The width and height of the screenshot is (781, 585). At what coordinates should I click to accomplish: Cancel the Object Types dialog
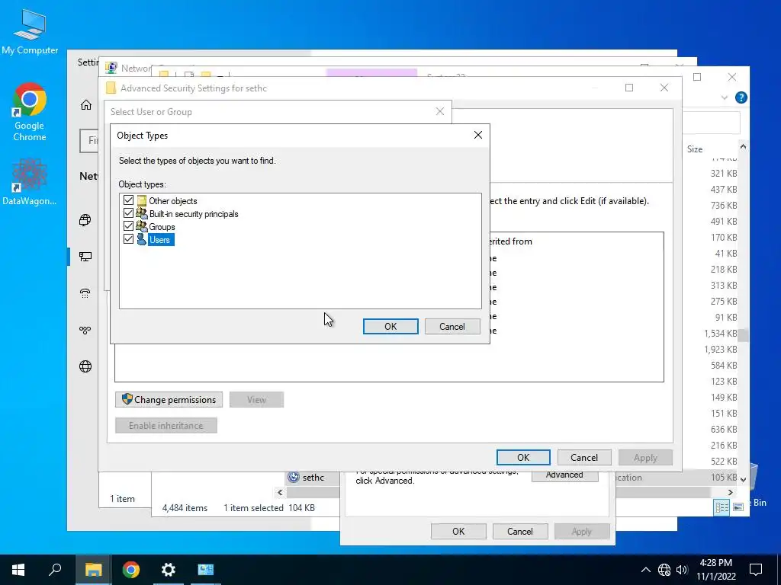click(452, 326)
